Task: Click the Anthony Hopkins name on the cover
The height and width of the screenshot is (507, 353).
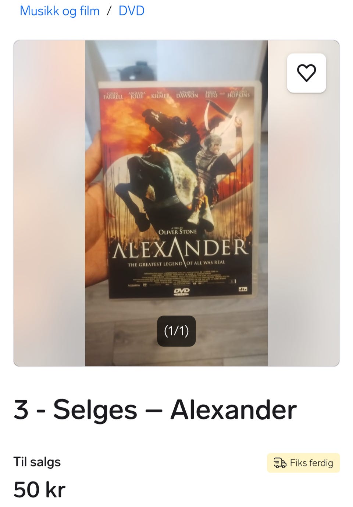Action: (238, 94)
